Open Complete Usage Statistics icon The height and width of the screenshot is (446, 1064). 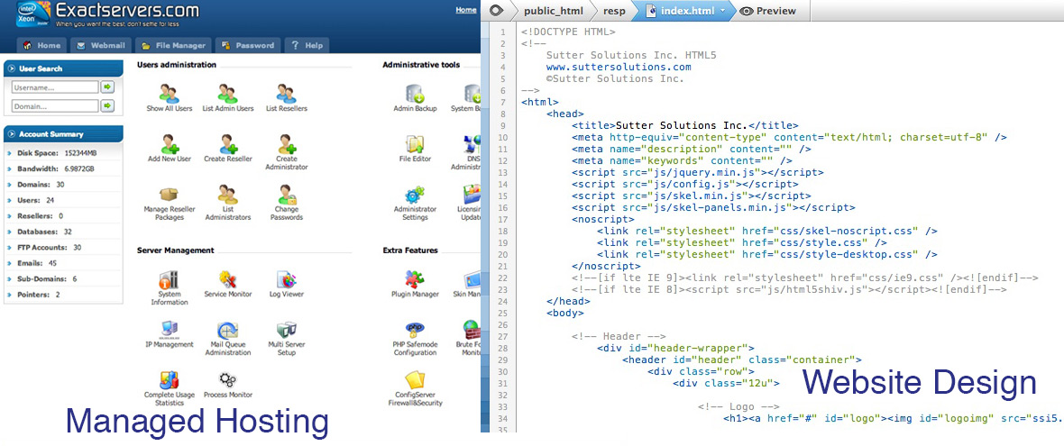pyautogui.click(x=169, y=379)
